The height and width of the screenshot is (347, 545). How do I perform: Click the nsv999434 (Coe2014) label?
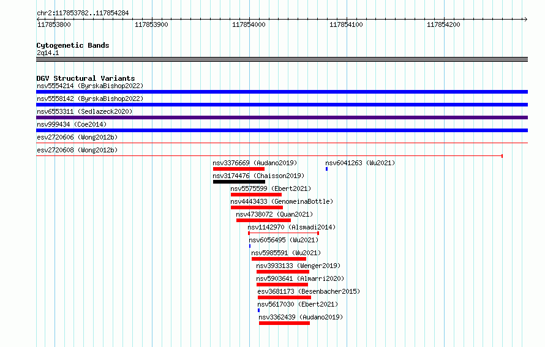(72, 124)
